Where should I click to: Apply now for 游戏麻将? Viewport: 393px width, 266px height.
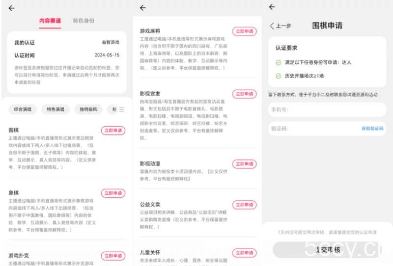pos(244,31)
